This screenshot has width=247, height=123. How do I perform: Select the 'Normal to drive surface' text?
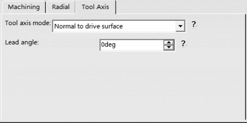click(88, 26)
